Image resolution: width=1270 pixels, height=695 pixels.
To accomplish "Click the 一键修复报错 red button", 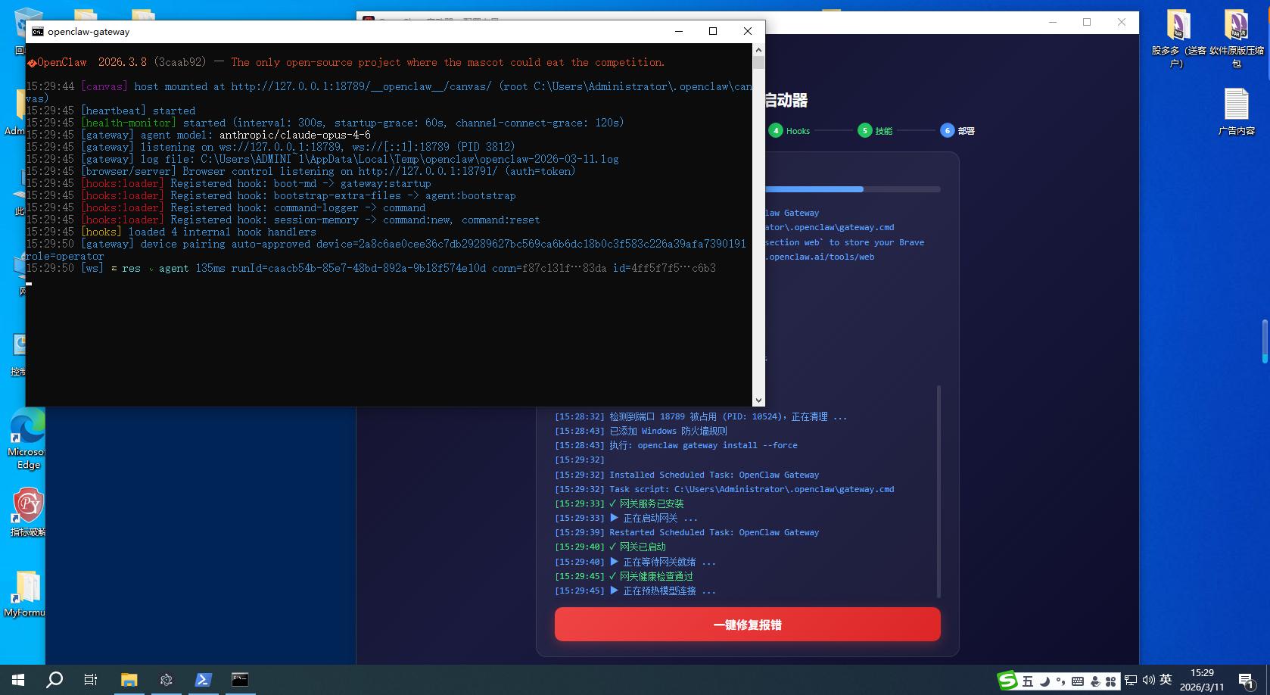I will [x=747, y=625].
